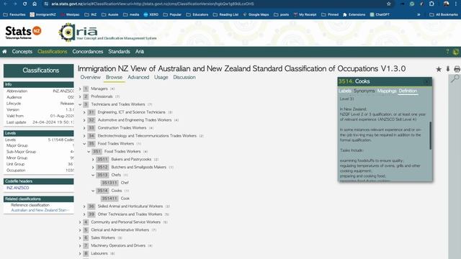Switch to the Overview tab
The width and height of the screenshot is (461, 259).
91,77
